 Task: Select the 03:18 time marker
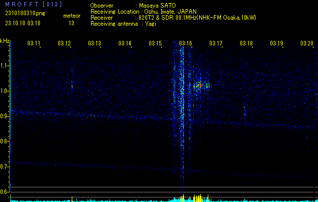[x=246, y=44]
